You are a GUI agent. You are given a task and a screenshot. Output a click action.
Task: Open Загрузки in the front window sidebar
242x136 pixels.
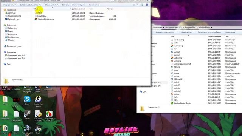[x=12, y=13]
